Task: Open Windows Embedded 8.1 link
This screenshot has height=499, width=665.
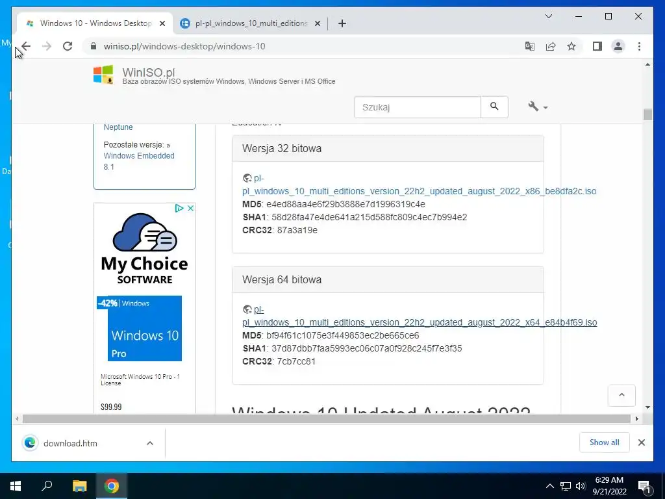Action: click(x=139, y=161)
